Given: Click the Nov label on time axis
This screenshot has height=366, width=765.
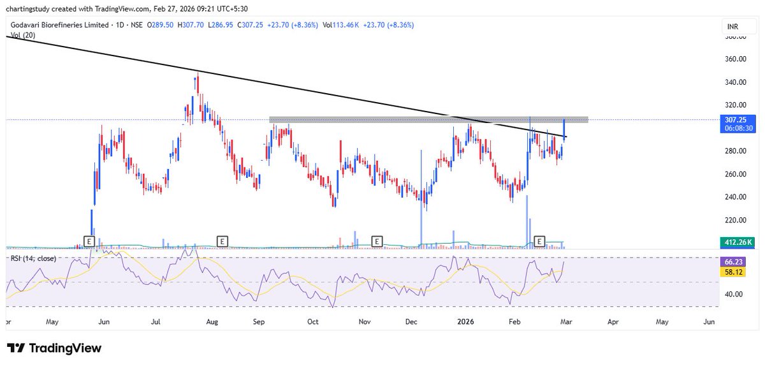Looking at the screenshot, I should click(363, 323).
